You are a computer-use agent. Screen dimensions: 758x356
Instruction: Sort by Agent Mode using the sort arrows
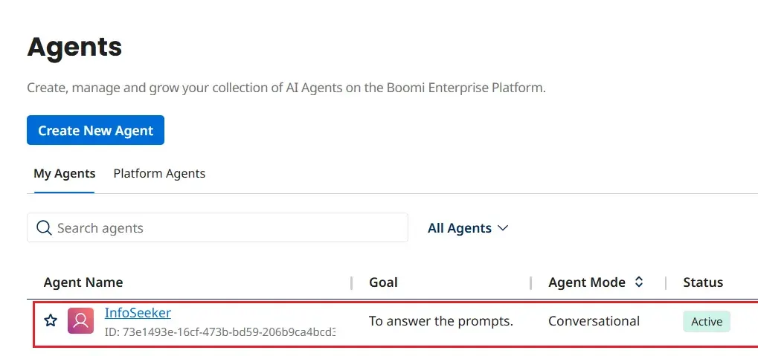638,282
